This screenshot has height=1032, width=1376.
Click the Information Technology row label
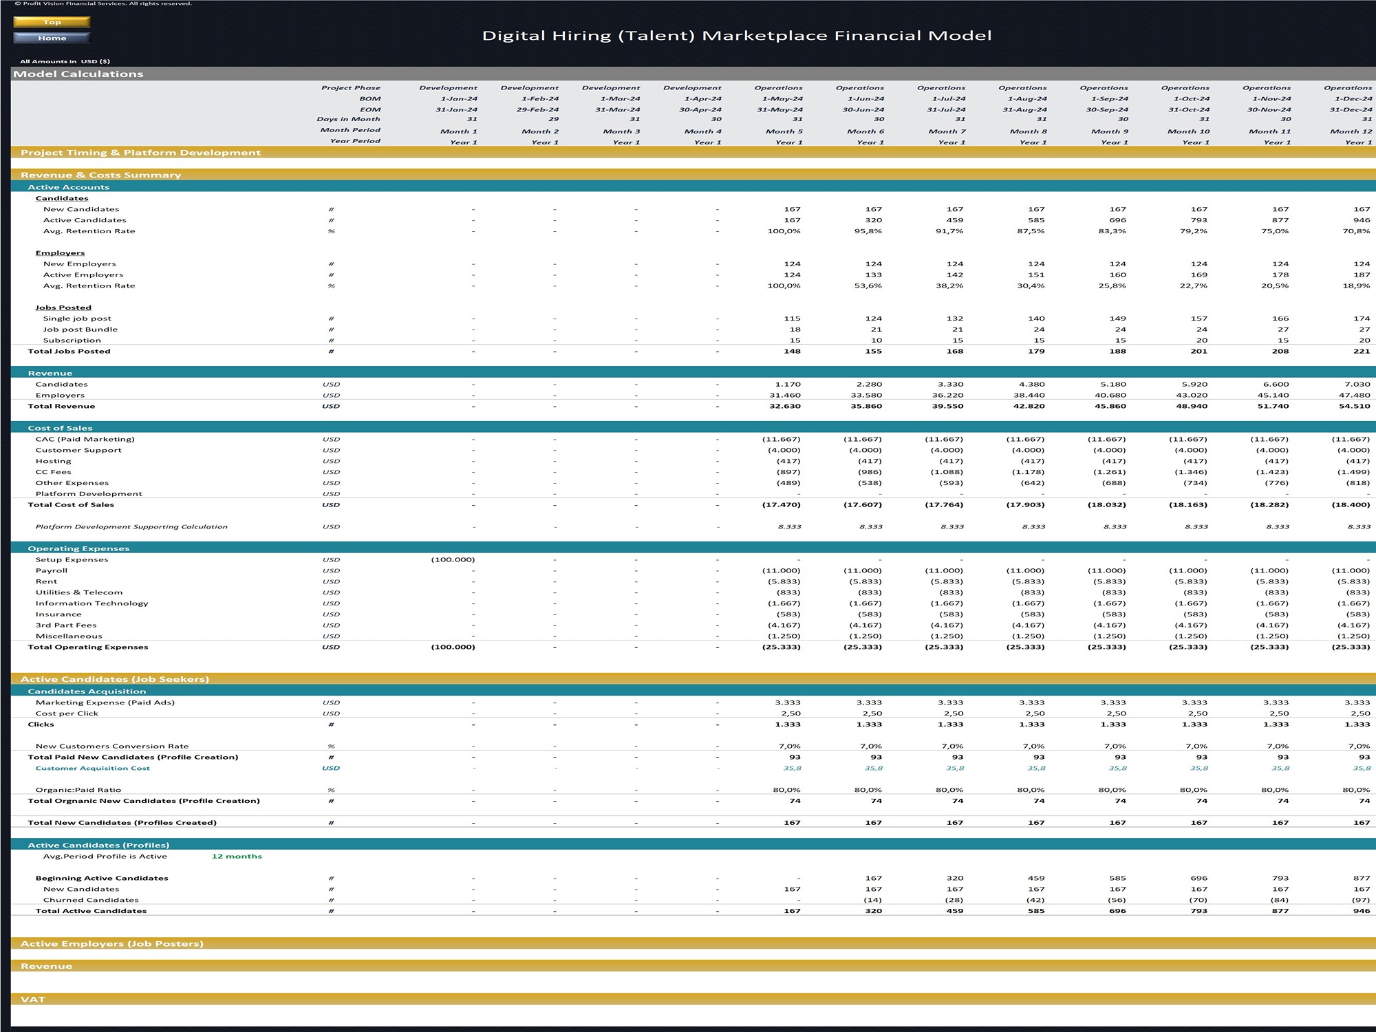coord(92,603)
